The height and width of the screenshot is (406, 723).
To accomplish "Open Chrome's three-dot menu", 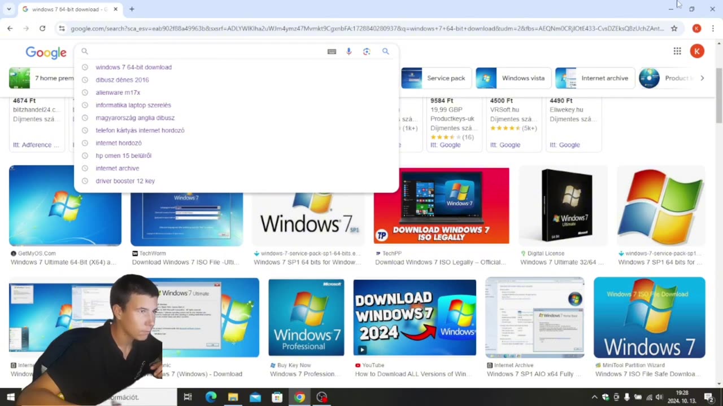I will [713, 28].
